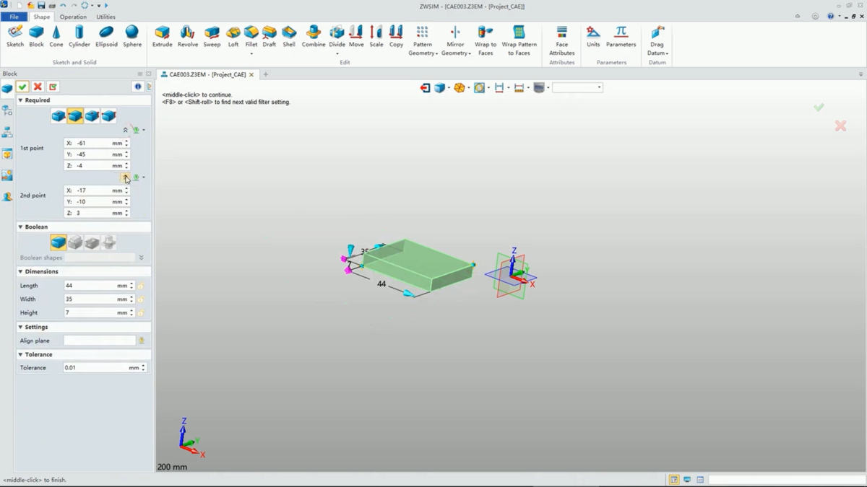Click the apply-and-repeat button in Block panel
867x487 pixels.
coord(53,87)
